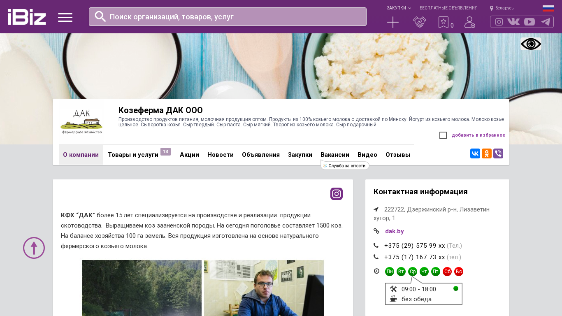Reveal phone number +375 (29) 575 99 xx
This screenshot has width=562, height=316.
click(415, 246)
